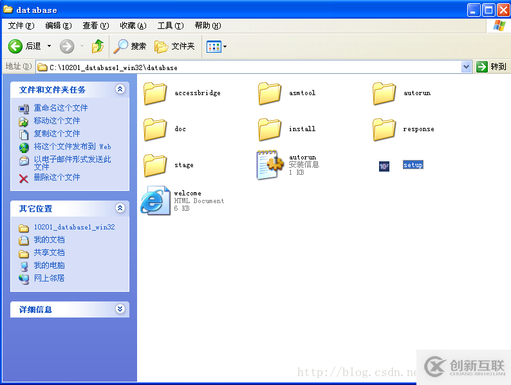
Task: Click the title bar folder icon
Action: coord(8,10)
